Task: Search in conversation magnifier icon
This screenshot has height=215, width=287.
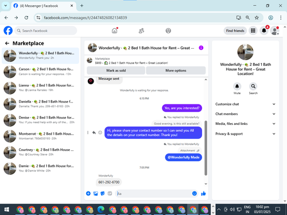Action: 253,87
